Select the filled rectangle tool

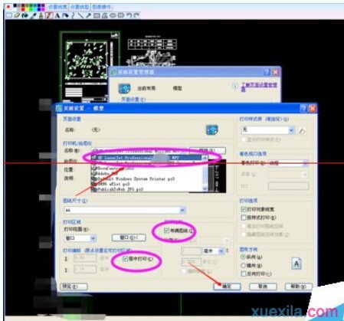pos(97,15)
